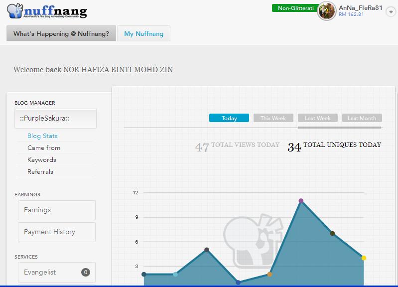The image size is (398, 287).
Task: Click the dark olive data point near 7
Action: pyautogui.click(x=333, y=233)
